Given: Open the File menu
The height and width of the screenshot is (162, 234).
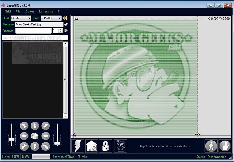Looking at the screenshot, I should tap(18, 11).
